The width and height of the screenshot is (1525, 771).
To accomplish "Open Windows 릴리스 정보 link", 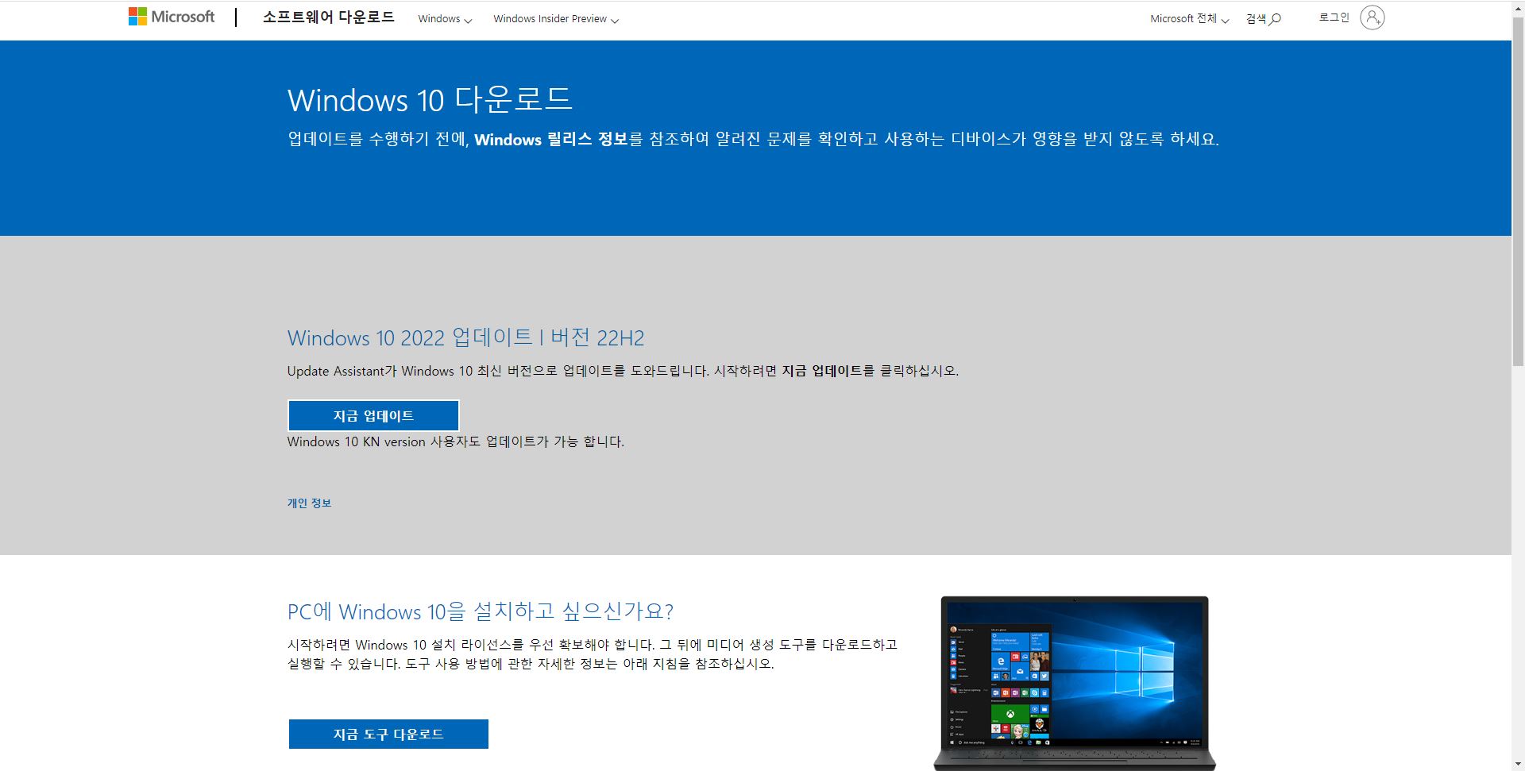I will point(551,140).
